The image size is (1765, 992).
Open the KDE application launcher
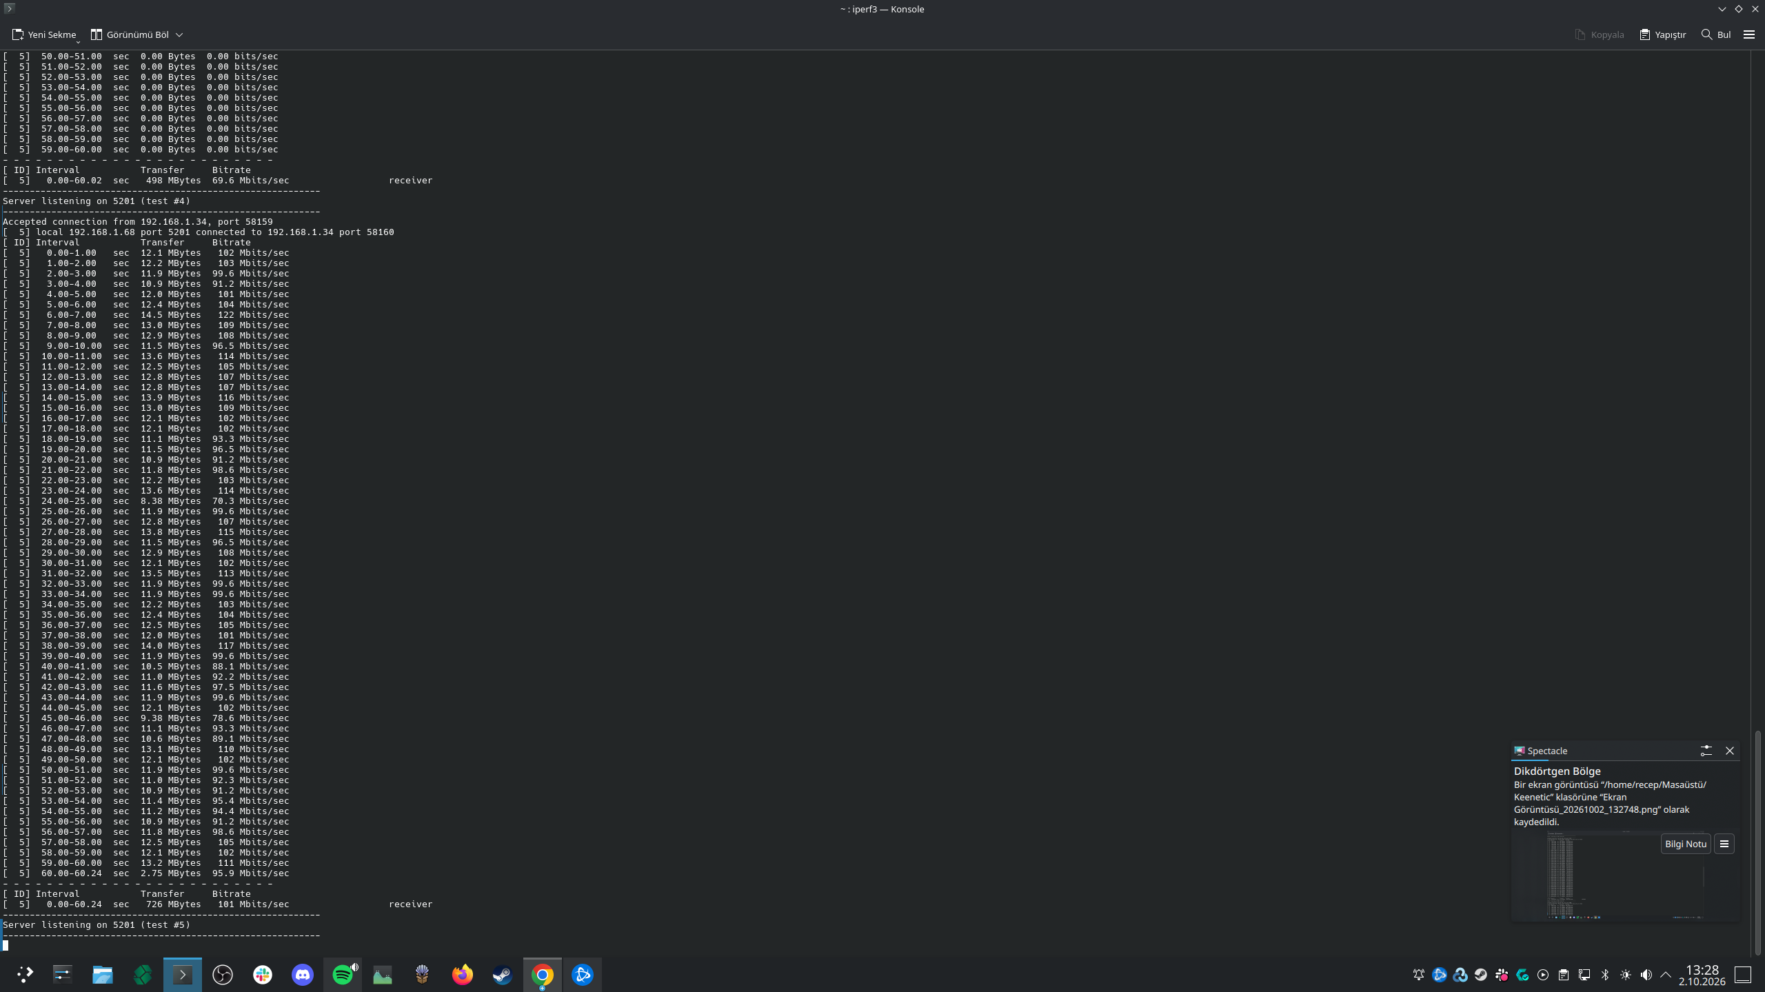coord(23,974)
